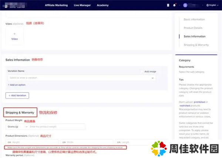Viewport: 222px width, 158px height.
Task: Click the plus icon to upload video
Action: pos(14,34)
